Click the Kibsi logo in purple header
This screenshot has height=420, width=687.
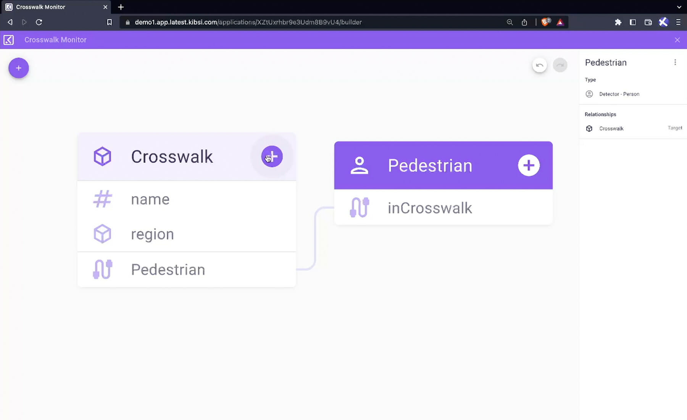9,40
